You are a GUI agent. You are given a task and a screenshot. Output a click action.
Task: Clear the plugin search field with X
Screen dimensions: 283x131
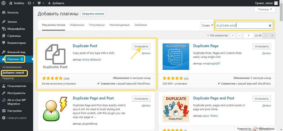[270, 25]
